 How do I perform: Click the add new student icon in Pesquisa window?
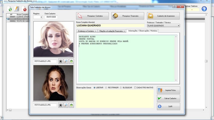pos(10,9)
